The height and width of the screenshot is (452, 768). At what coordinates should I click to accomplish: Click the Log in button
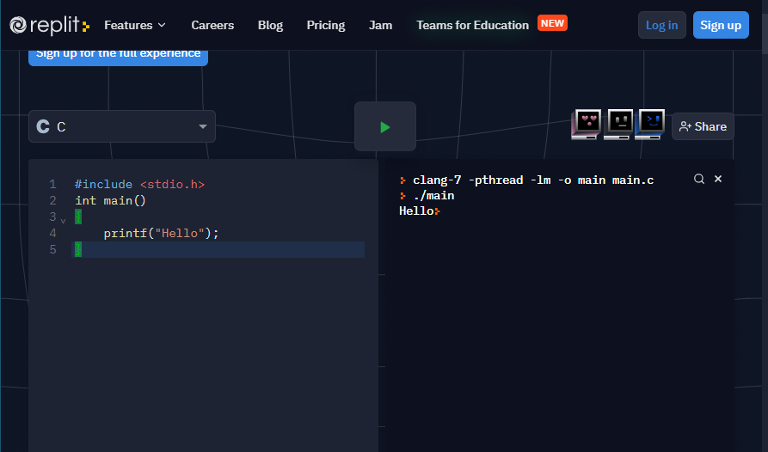tap(661, 25)
